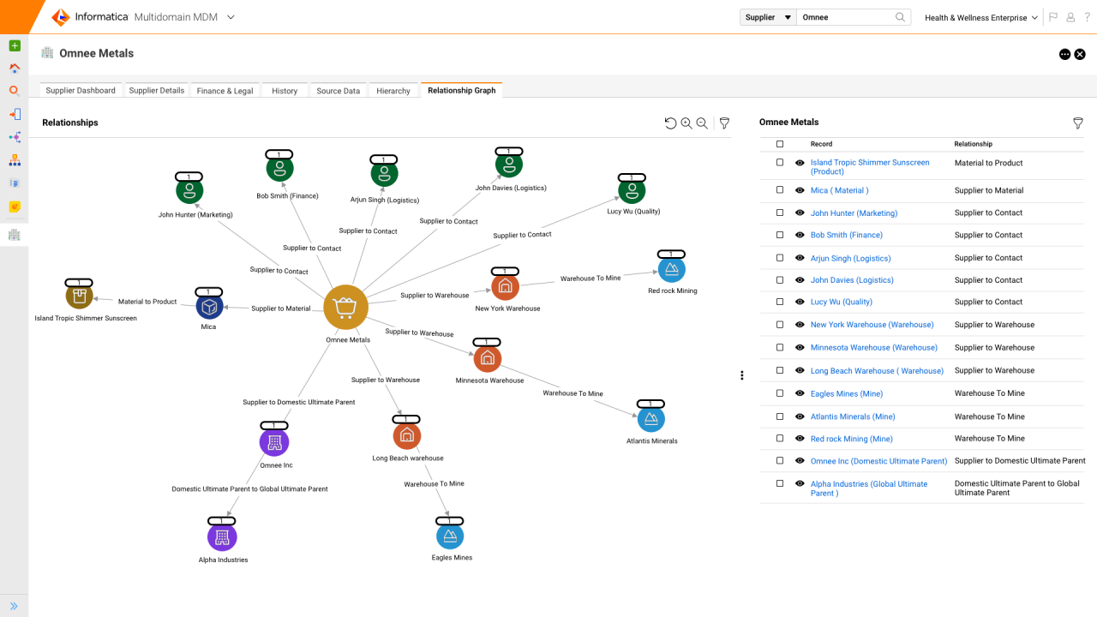
Task: Open the Health & Wellness Enterprise dropdown
Action: coord(981,18)
